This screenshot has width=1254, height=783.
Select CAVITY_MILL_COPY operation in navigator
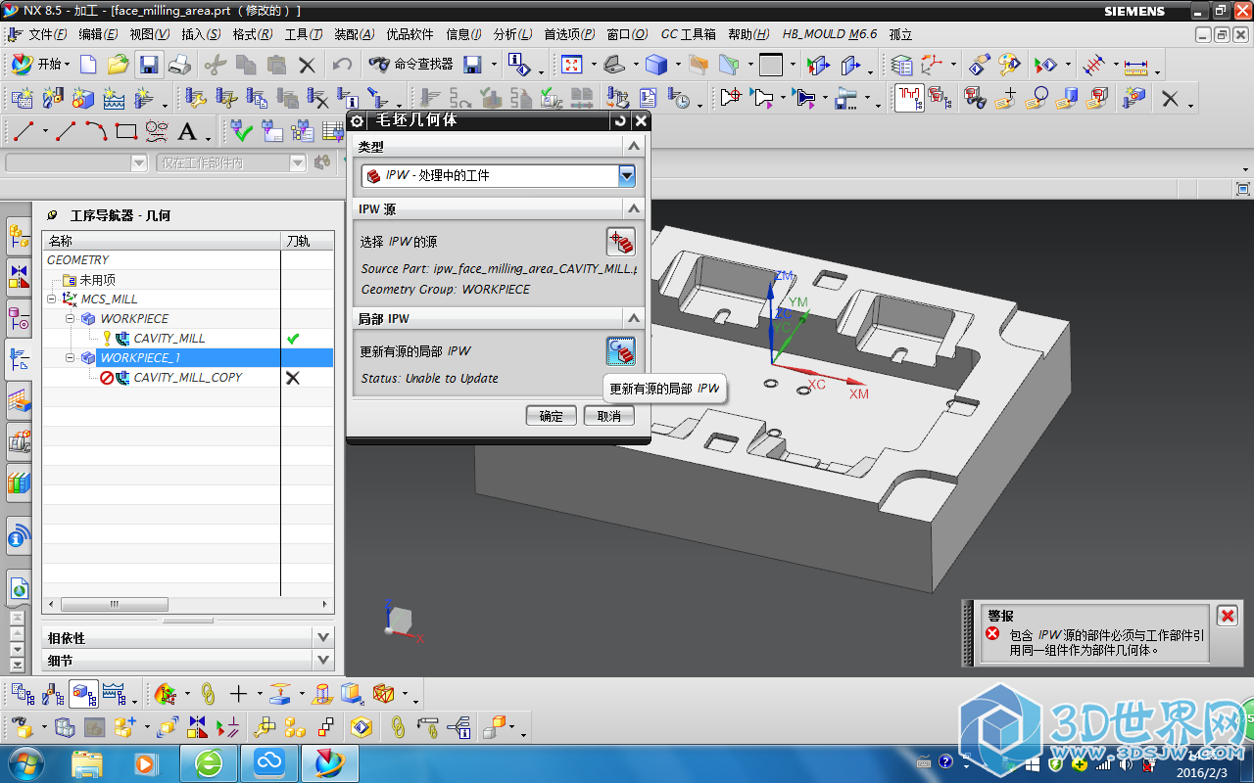[x=188, y=378]
